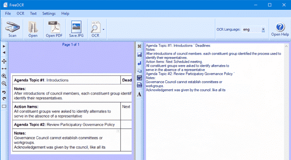
Task: Run OCR with the magnifier button
Action: (95, 29)
